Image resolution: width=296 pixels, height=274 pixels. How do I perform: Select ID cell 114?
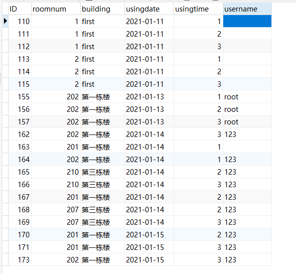tap(20, 72)
